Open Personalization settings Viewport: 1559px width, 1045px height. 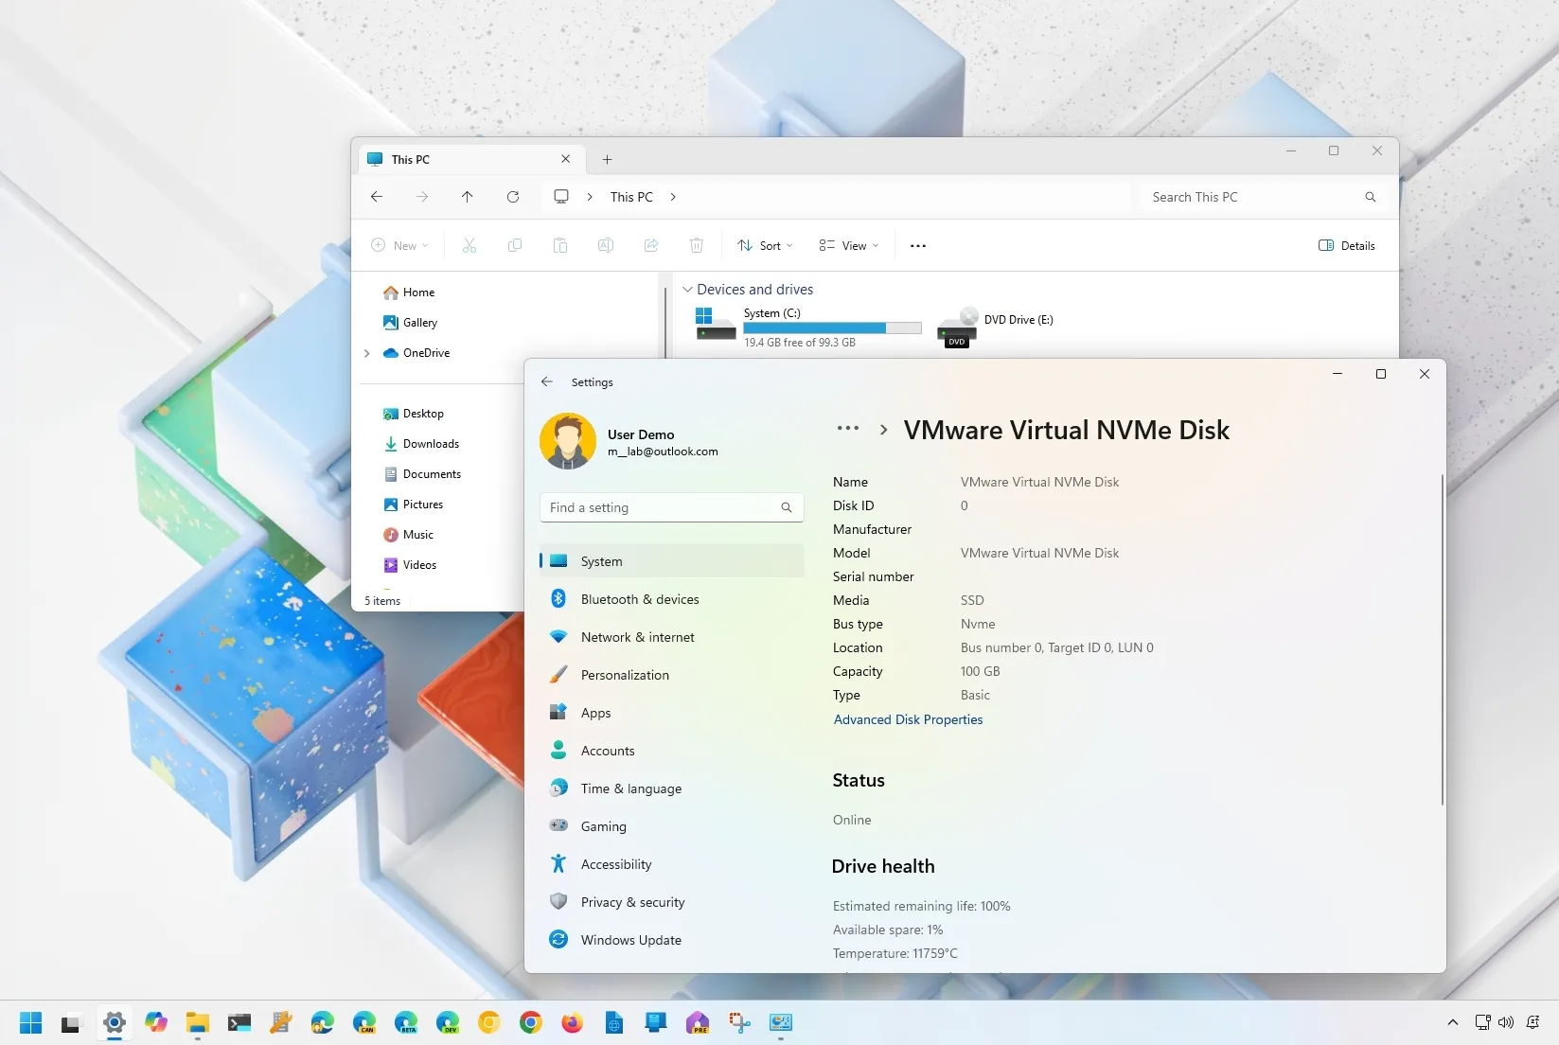coord(672,675)
